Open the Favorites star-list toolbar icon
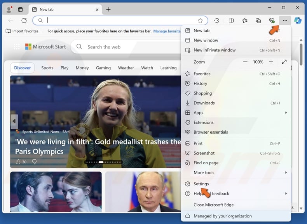The width and height of the screenshot is (307, 224). [245, 21]
